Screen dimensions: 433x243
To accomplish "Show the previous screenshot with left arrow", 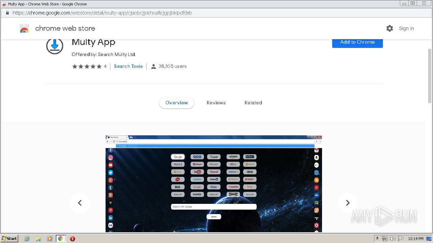I will point(80,203).
